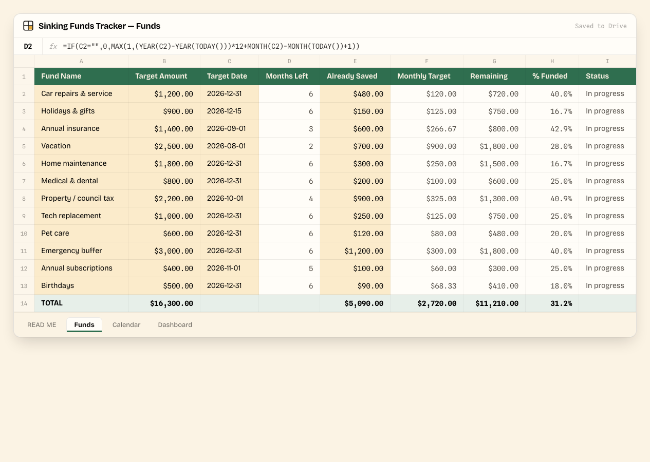
Task: Click the D2 cell reference box
Action: [28, 46]
